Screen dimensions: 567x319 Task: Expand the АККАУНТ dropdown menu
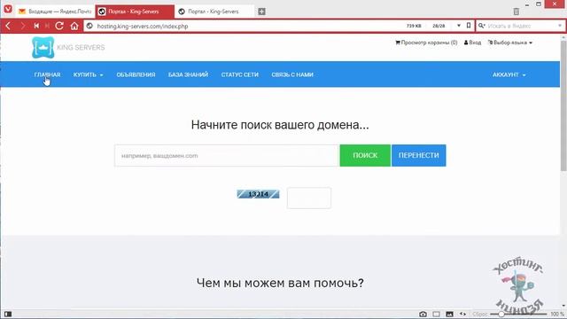(x=509, y=74)
